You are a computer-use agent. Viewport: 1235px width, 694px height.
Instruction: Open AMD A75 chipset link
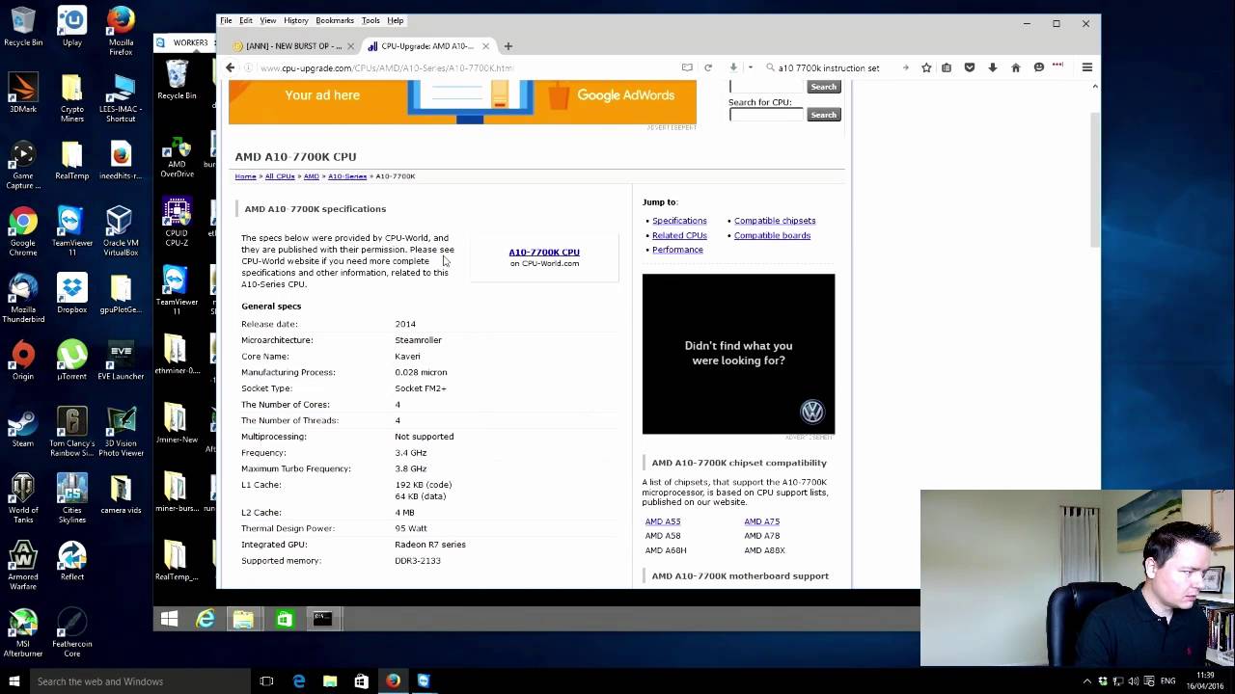[x=761, y=521]
